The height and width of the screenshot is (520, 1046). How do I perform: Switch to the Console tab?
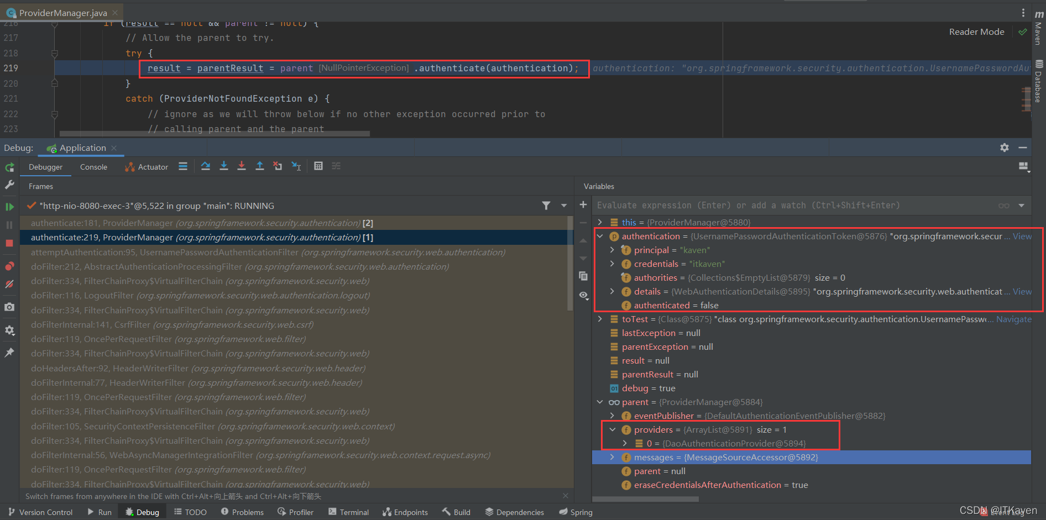93,167
